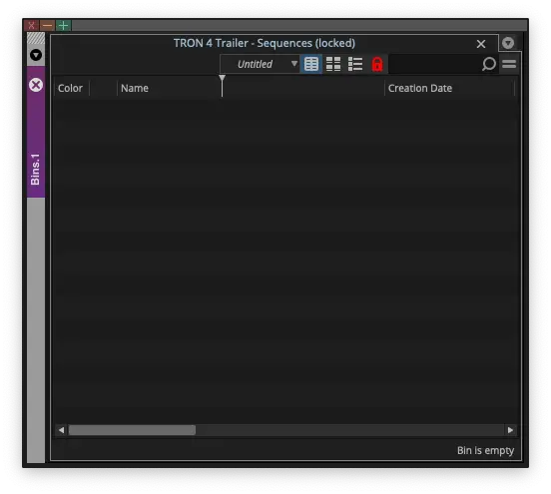Viewport: 551px width, 494px height.
Task: Select the TRON 4 Trailer Sequences tab
Action: click(265, 43)
